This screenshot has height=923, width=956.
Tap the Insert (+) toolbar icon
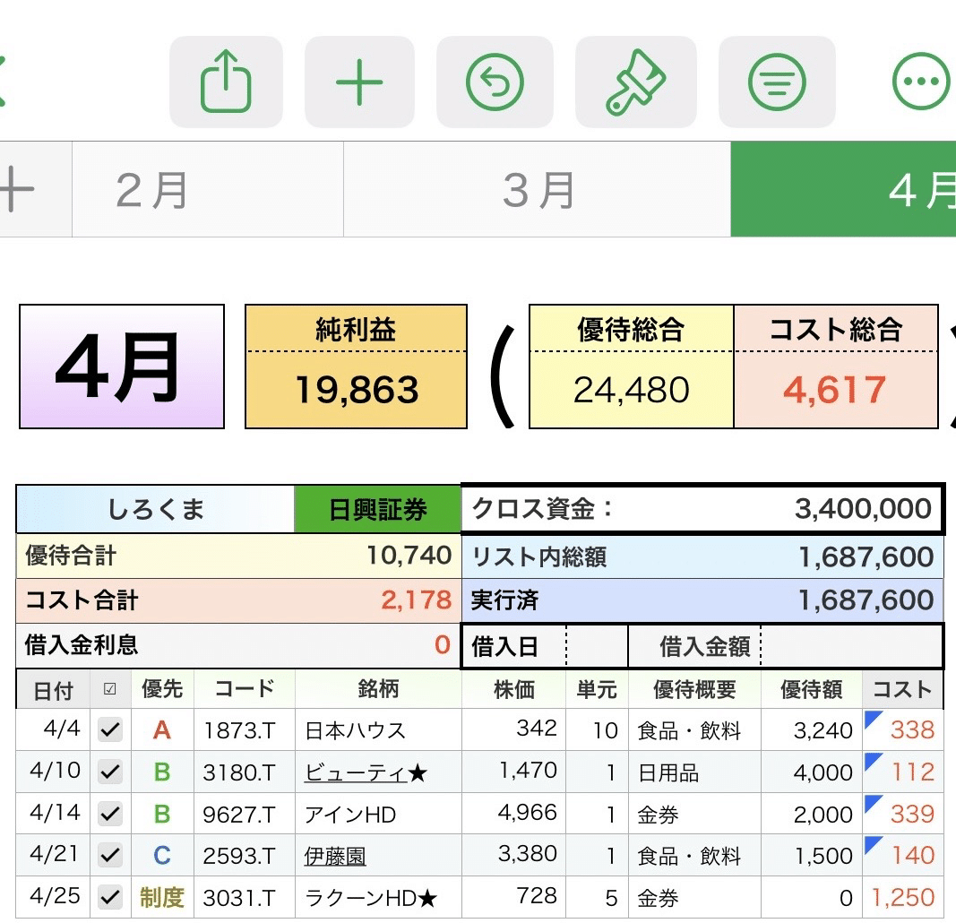point(359,80)
